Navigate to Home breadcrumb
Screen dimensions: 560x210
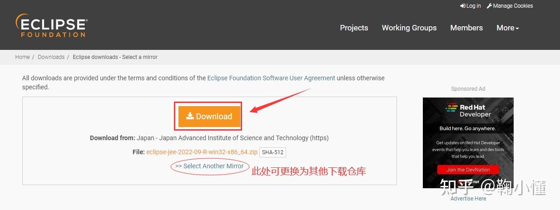point(22,57)
